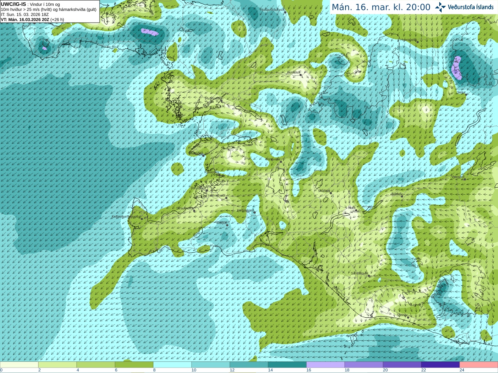Select the UWC/IG-IS model title text
The height and width of the screenshot is (373, 498).
13,4
